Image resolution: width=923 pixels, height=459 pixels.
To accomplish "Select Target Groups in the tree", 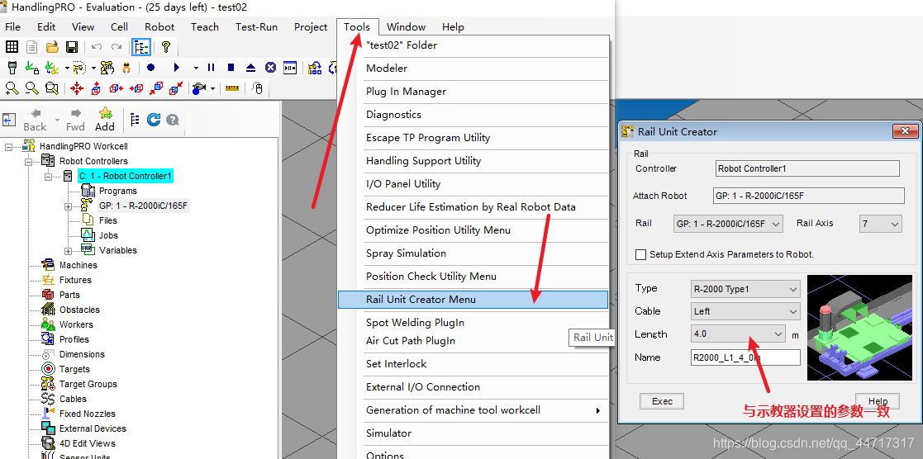I will coord(88,384).
